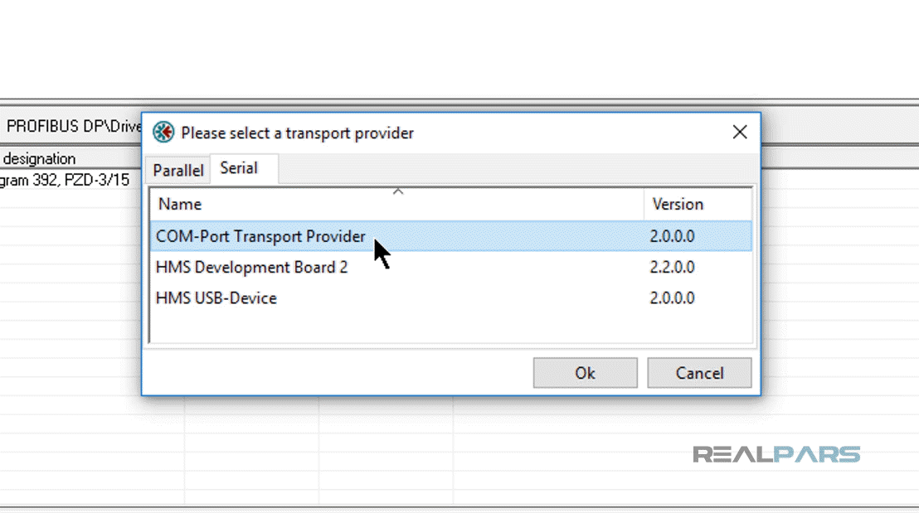This screenshot has height=513, width=919.
Task: Click version 2.2.0.0 cell
Action: (x=672, y=267)
